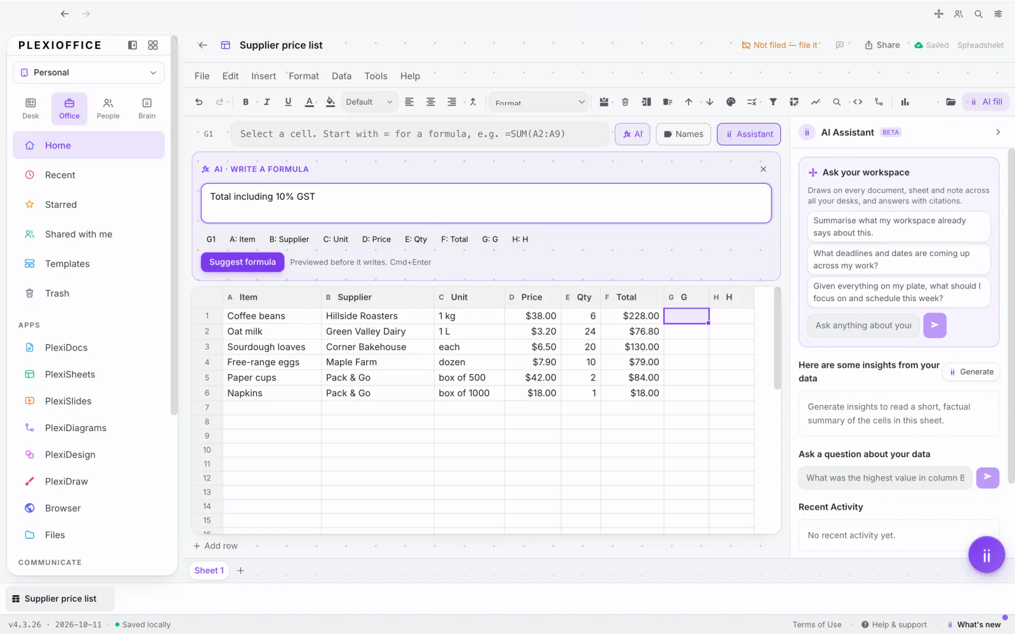
Task: Click the floating purple assistant bubble
Action: [x=986, y=555]
